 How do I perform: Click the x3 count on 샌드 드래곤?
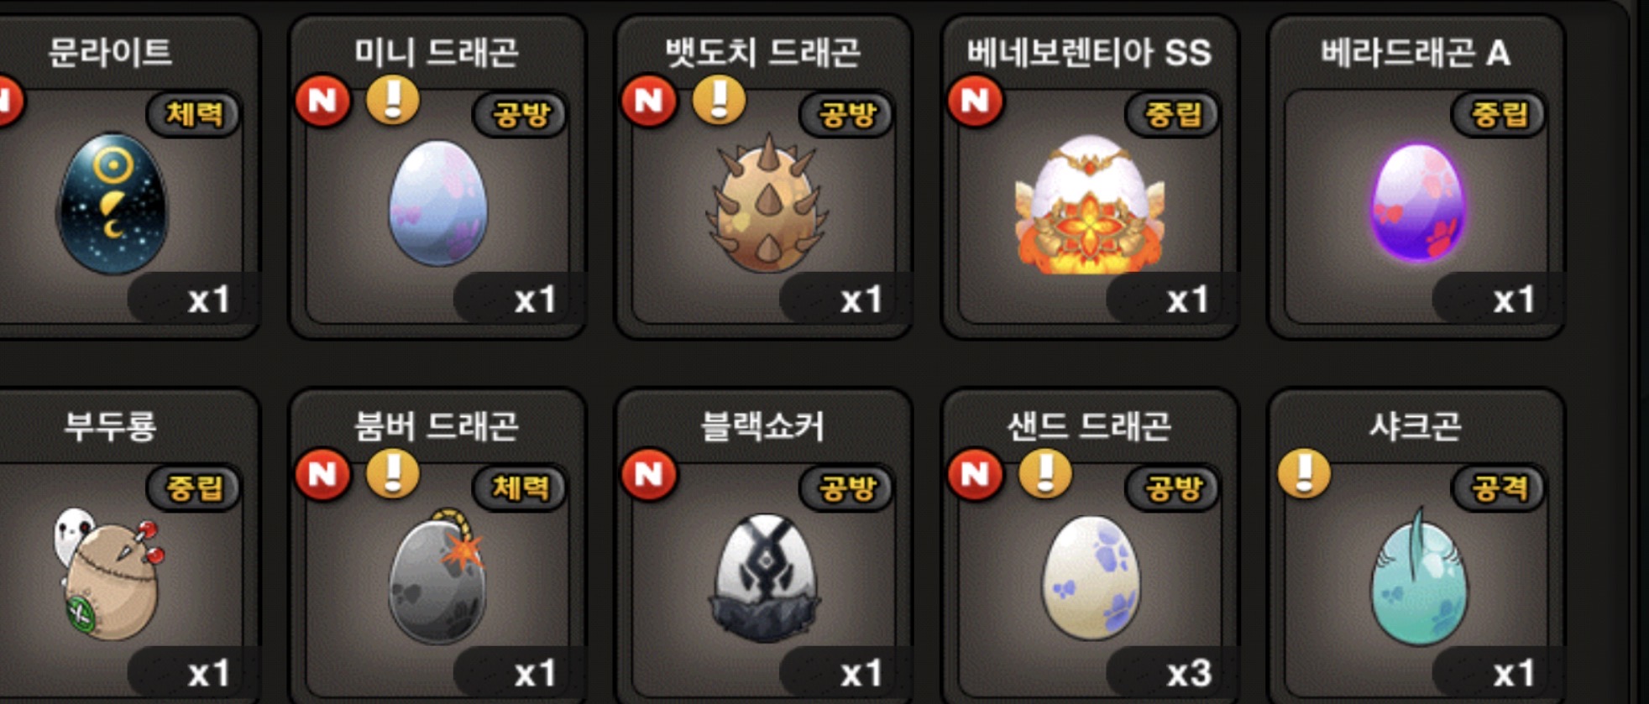pyautogui.click(x=1187, y=673)
